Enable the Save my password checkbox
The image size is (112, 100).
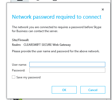(x=13, y=77)
